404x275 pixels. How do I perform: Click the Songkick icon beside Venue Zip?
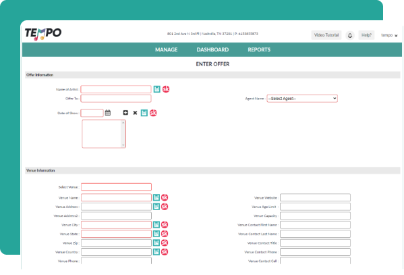pos(165,243)
